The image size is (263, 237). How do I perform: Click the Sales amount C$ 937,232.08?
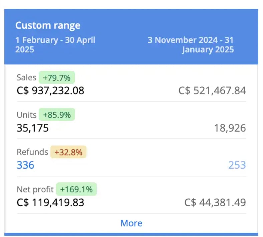[50, 90]
